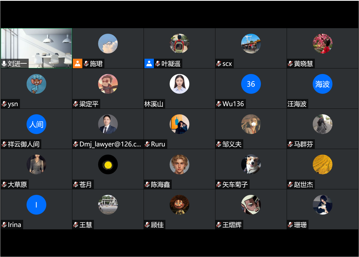Image resolution: width=359 pixels, height=257 pixels.
Task: Click muted mic icon beside scx
Action: pyautogui.click(x=219, y=63)
